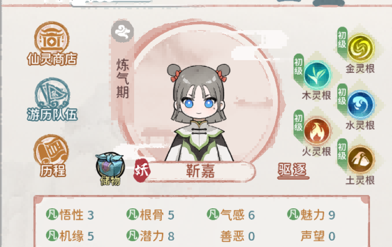392x247 pixels.
Task: Select the 水灵根 water spirit root icon
Action: [361, 105]
